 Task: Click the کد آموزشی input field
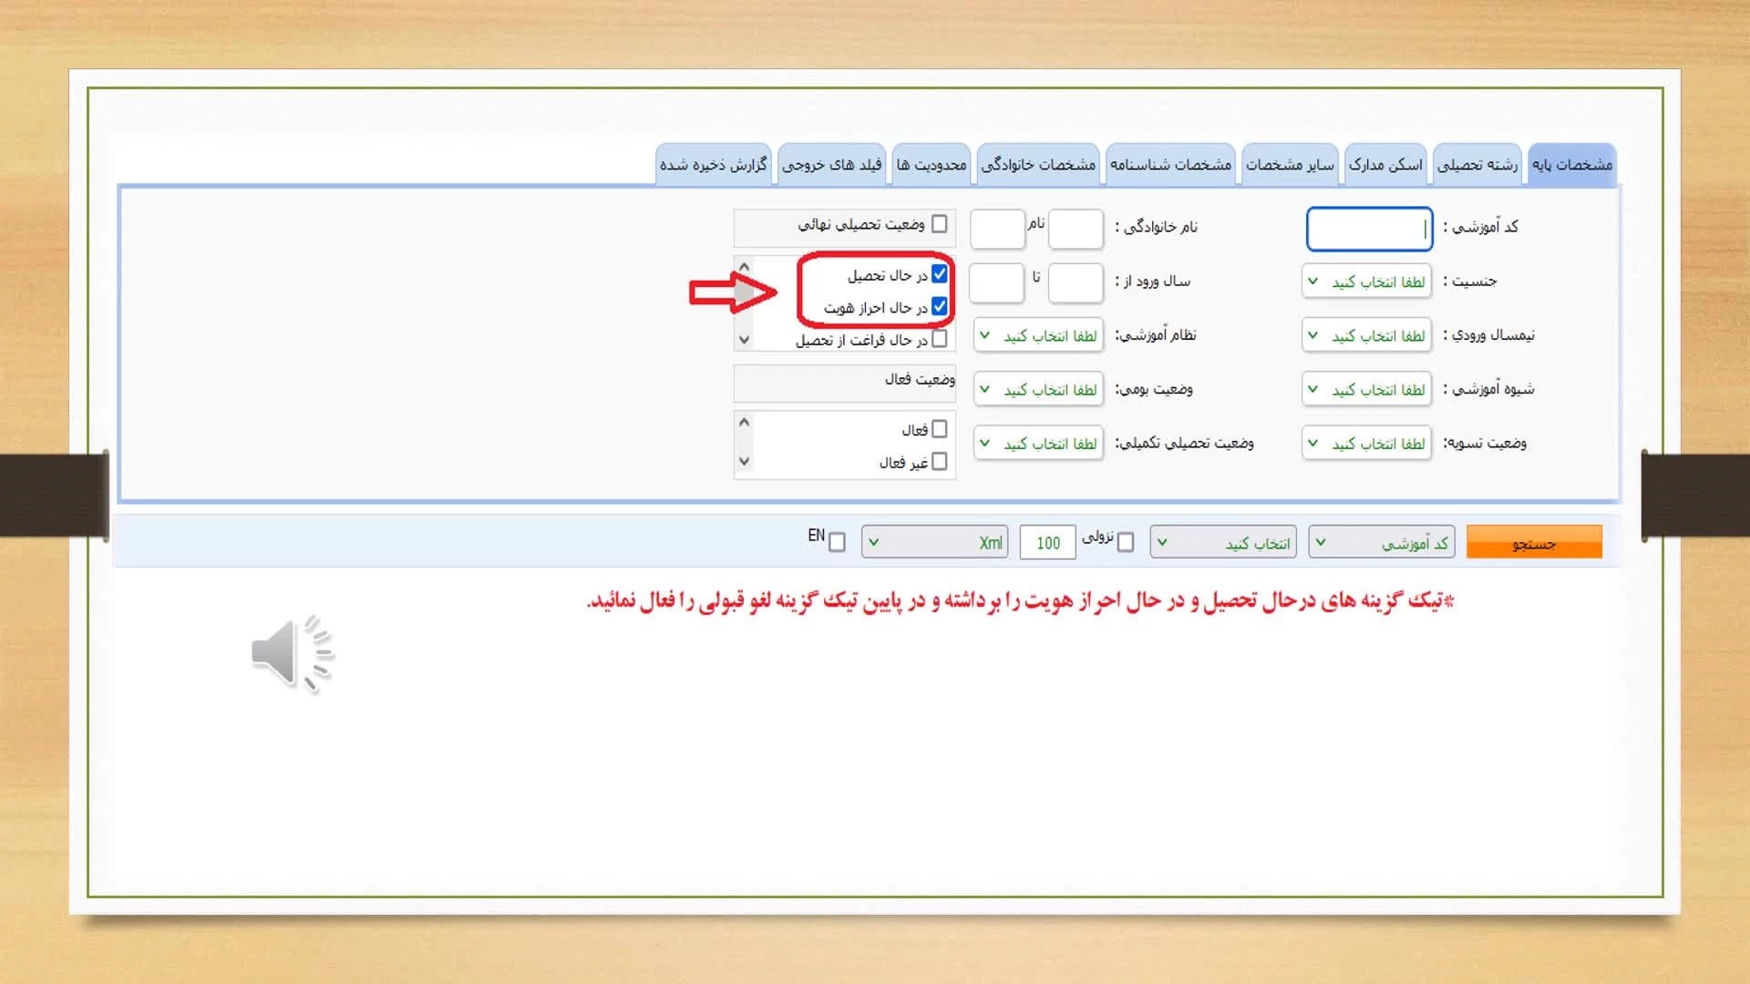coord(1368,229)
